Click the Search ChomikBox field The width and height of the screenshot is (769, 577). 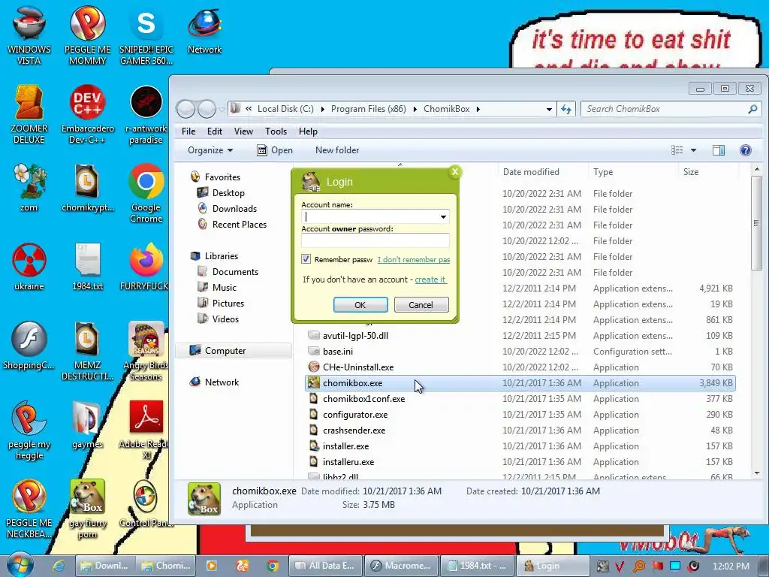tap(671, 109)
